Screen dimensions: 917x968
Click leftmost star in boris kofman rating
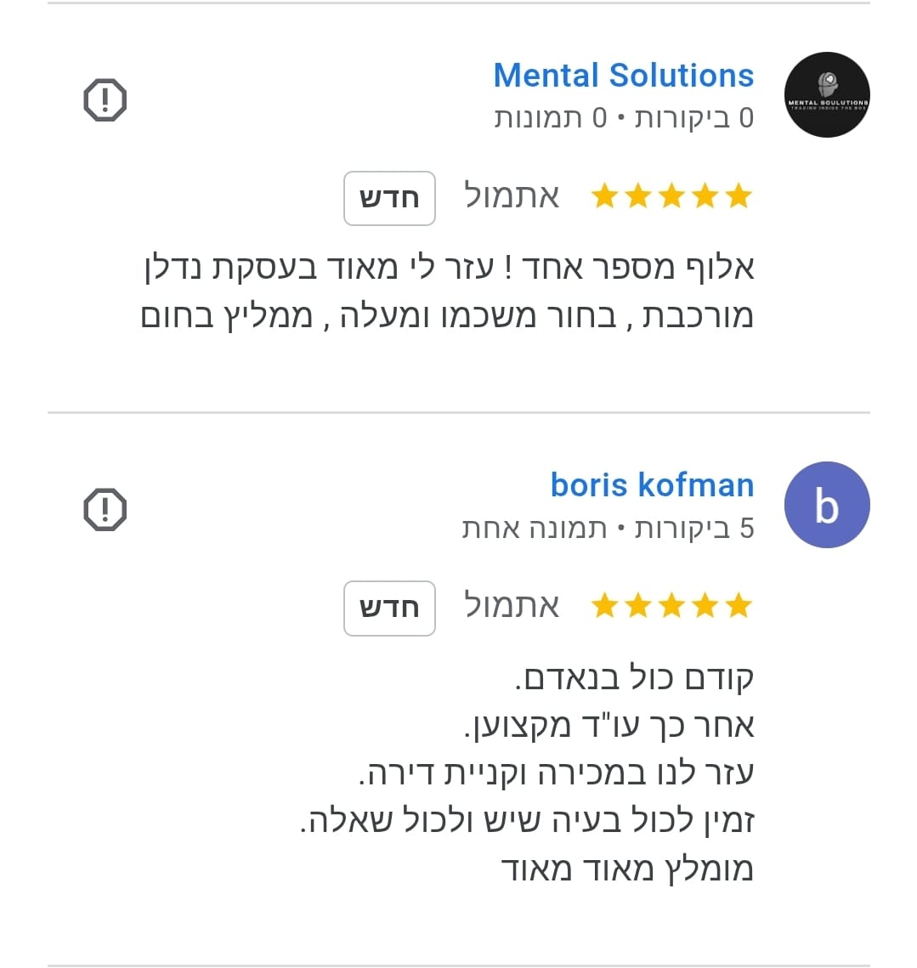604,606
